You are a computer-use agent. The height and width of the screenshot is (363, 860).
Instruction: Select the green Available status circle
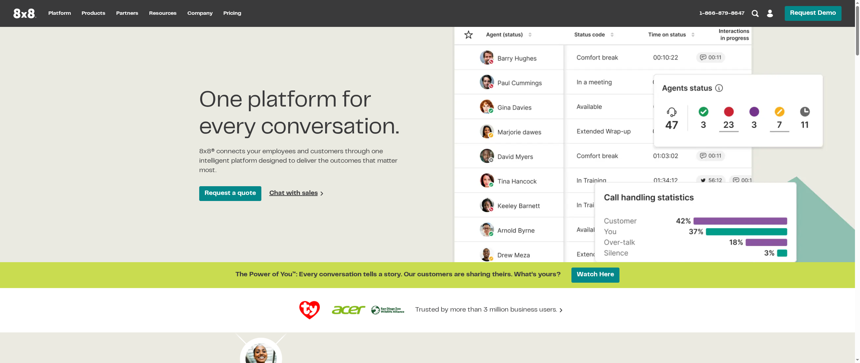tap(703, 112)
